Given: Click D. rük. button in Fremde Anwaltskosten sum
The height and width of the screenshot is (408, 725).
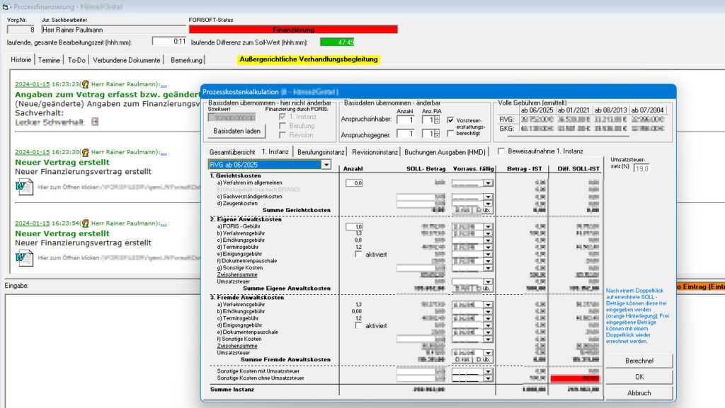Looking at the screenshot, I should (462, 359).
